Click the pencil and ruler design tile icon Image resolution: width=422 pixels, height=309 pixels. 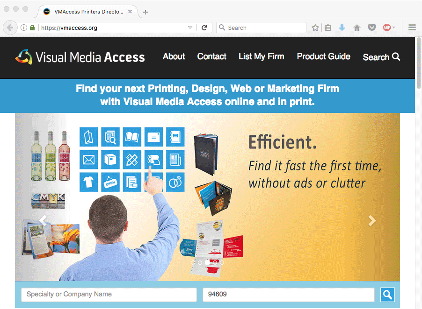click(132, 160)
